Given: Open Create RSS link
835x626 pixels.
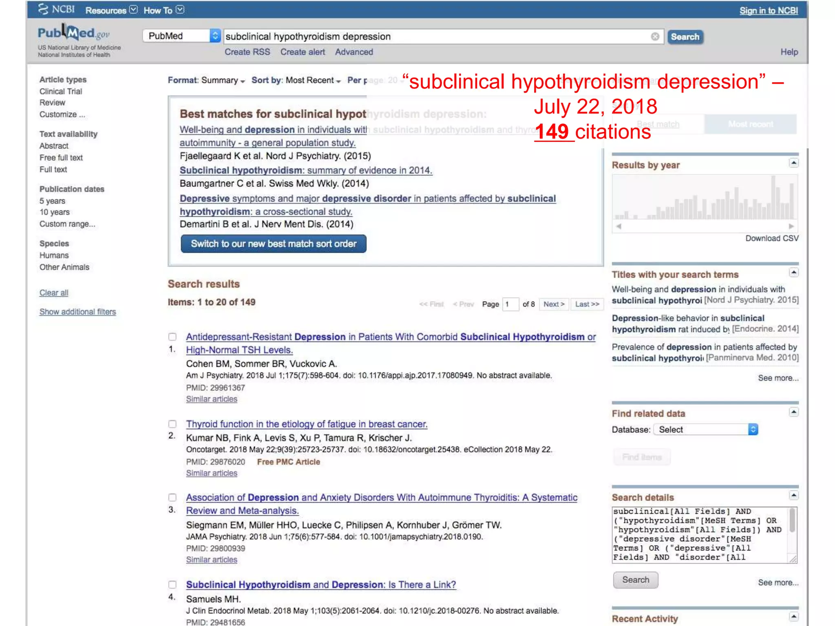Looking at the screenshot, I should coord(247,52).
